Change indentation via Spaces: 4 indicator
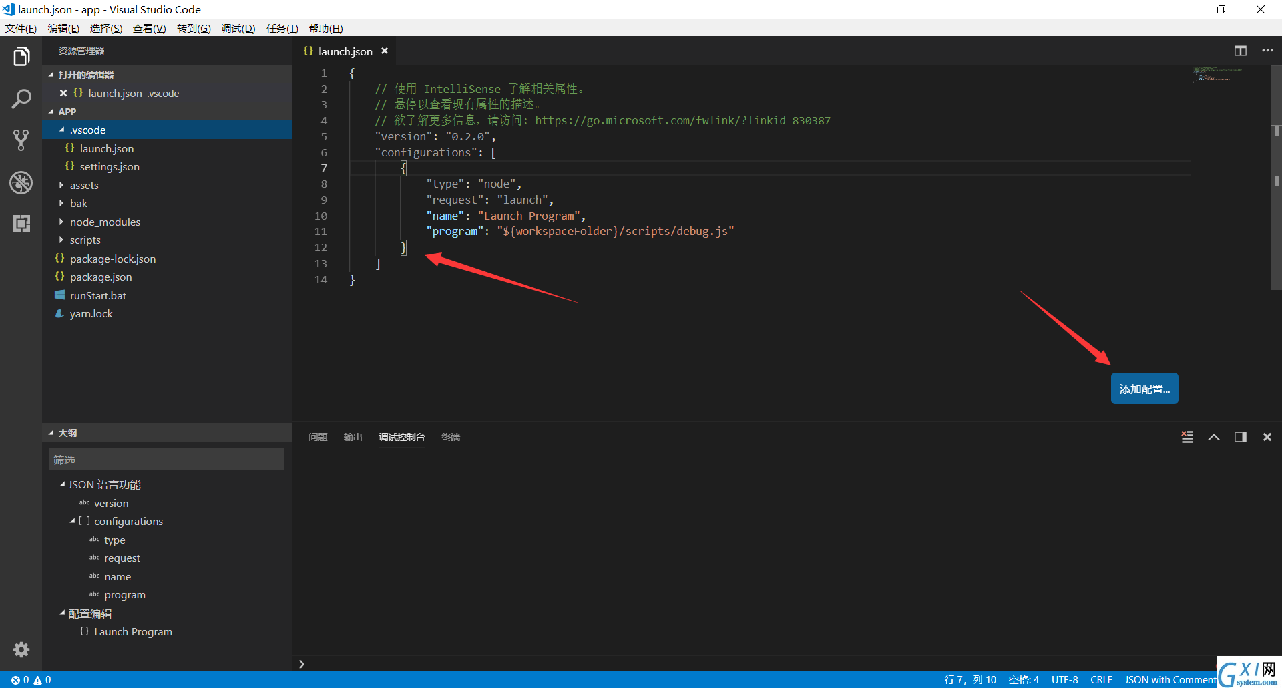This screenshot has width=1282, height=688. (x=1024, y=680)
